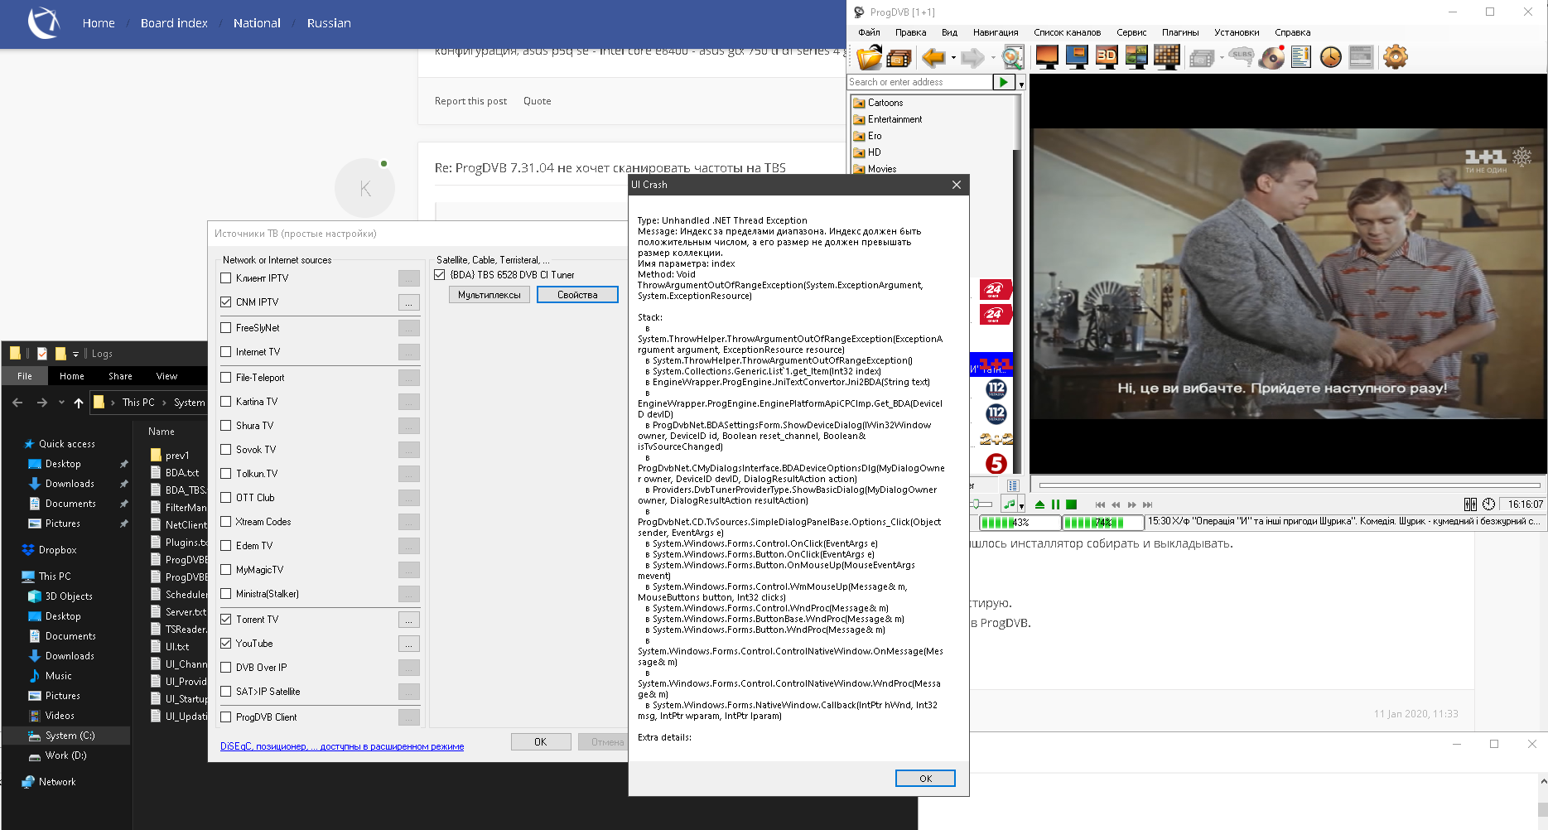
Task: Click the disc record icon in toolbar
Action: (x=1271, y=57)
